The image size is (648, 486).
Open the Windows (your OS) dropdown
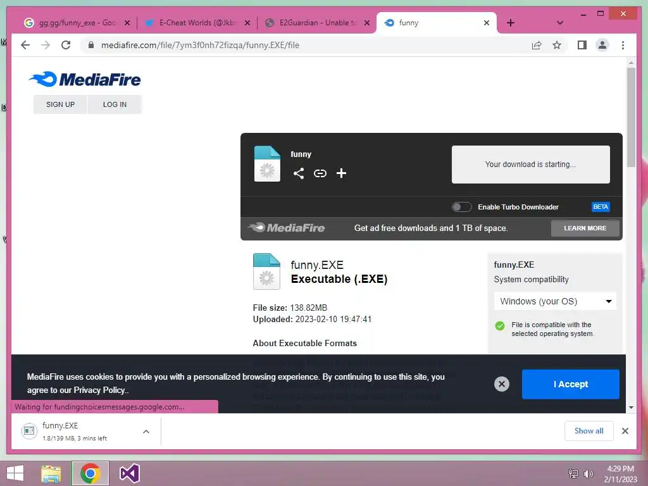[555, 301]
